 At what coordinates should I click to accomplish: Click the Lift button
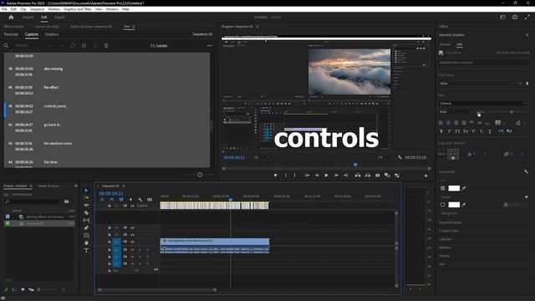[x=358, y=176]
